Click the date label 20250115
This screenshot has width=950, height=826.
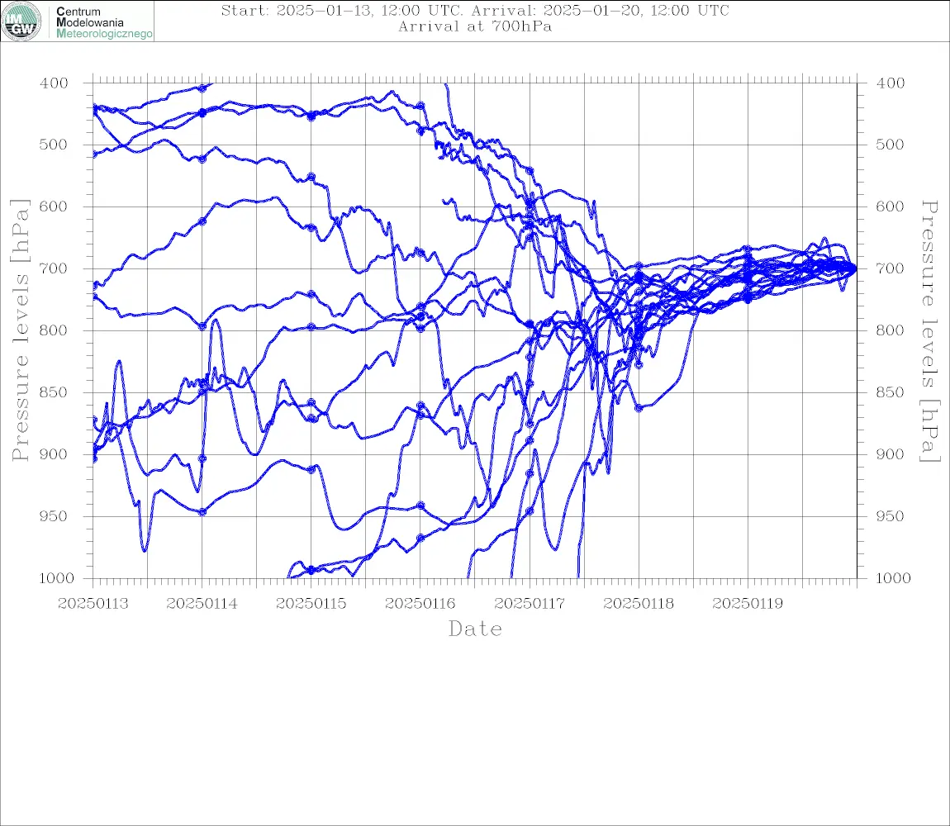[311, 604]
